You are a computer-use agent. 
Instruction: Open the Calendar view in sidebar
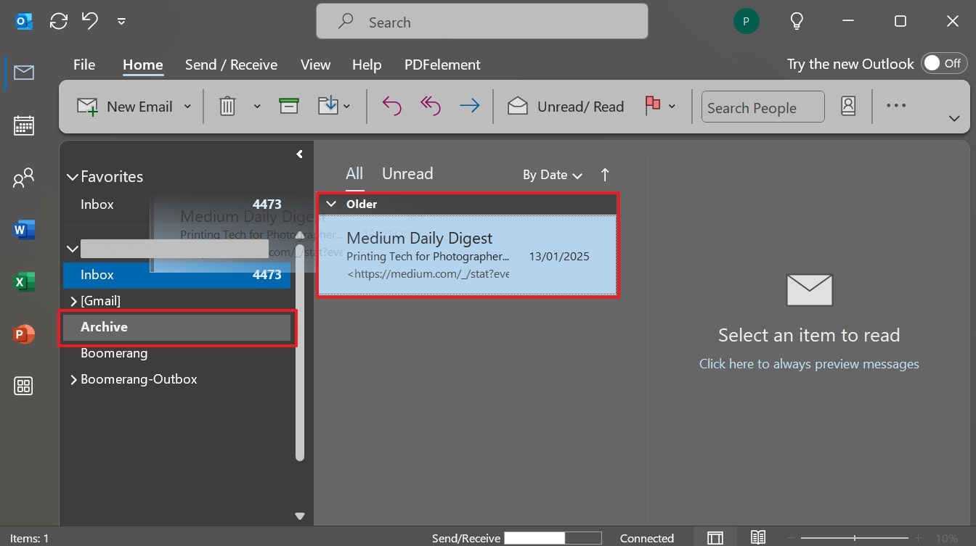pos(24,125)
